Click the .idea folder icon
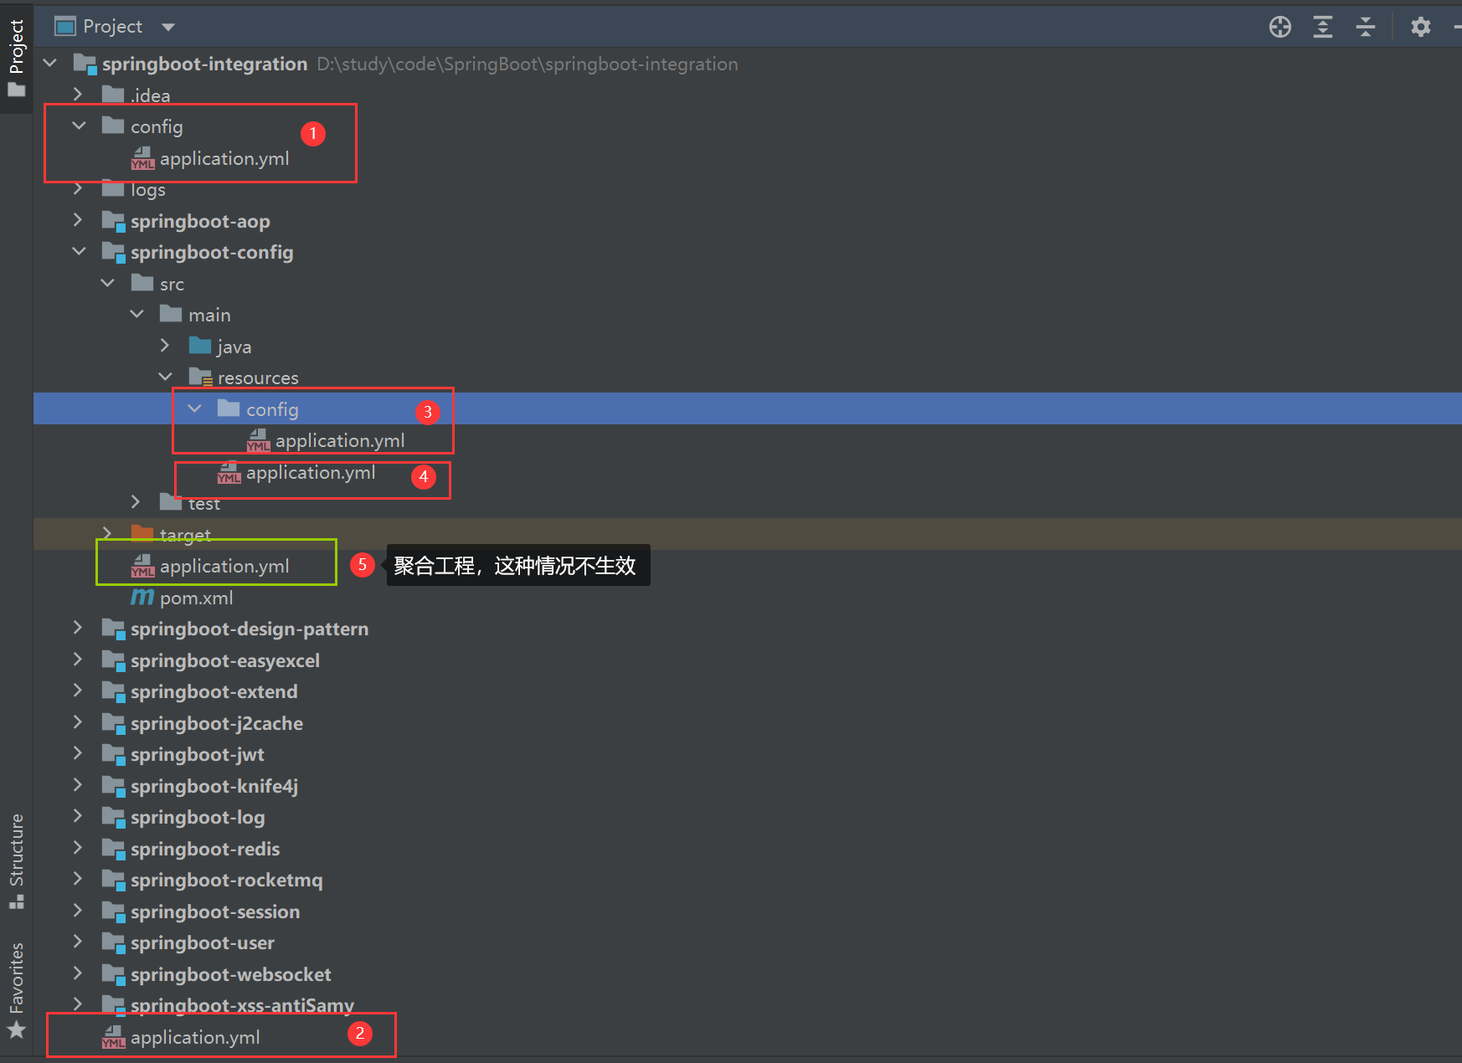This screenshot has height=1063, width=1462. pyautogui.click(x=113, y=94)
